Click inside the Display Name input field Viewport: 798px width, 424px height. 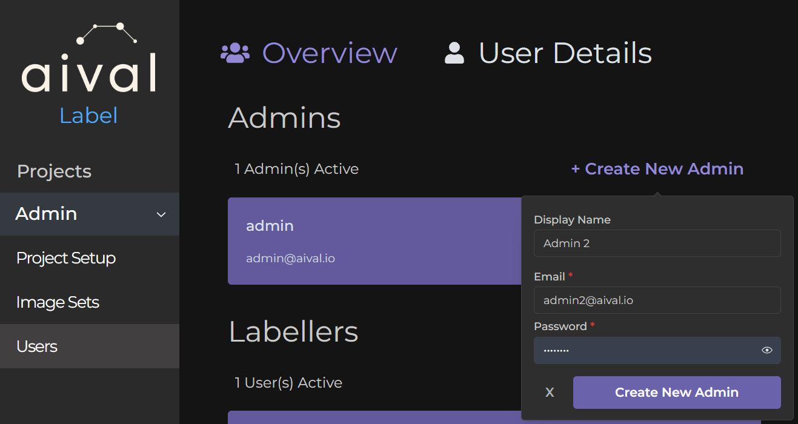[x=657, y=243]
